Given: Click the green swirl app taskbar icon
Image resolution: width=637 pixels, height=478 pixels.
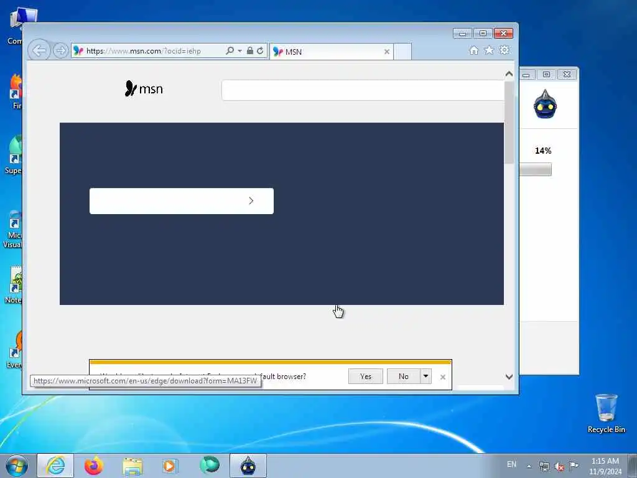Looking at the screenshot, I should [210, 466].
